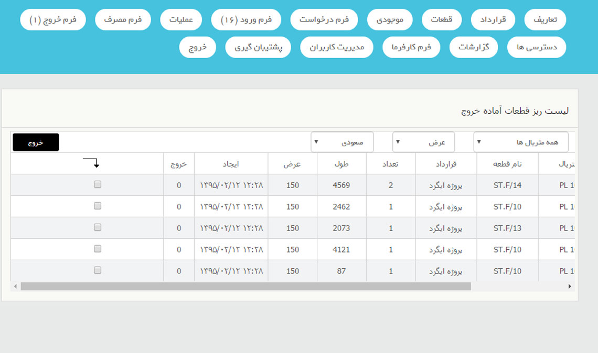Open the صعودی sort-order dropdown
Viewport: 598px width, 353px height.
[x=342, y=142]
